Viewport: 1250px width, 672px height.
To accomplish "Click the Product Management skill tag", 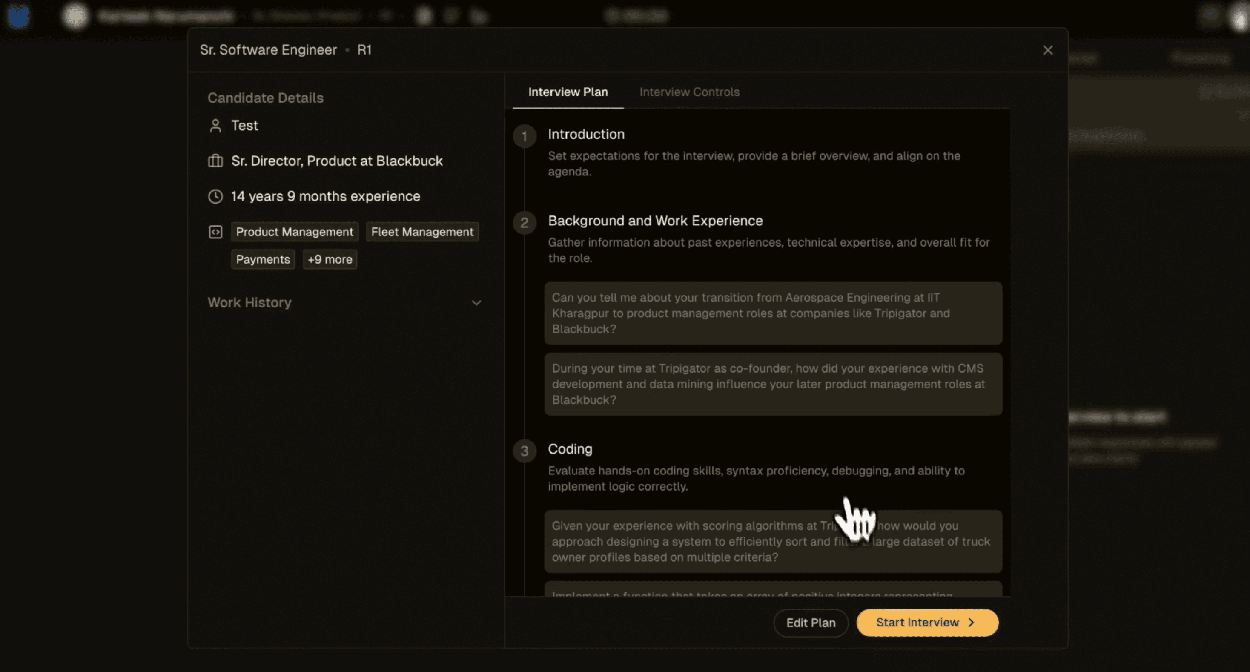I will [295, 232].
